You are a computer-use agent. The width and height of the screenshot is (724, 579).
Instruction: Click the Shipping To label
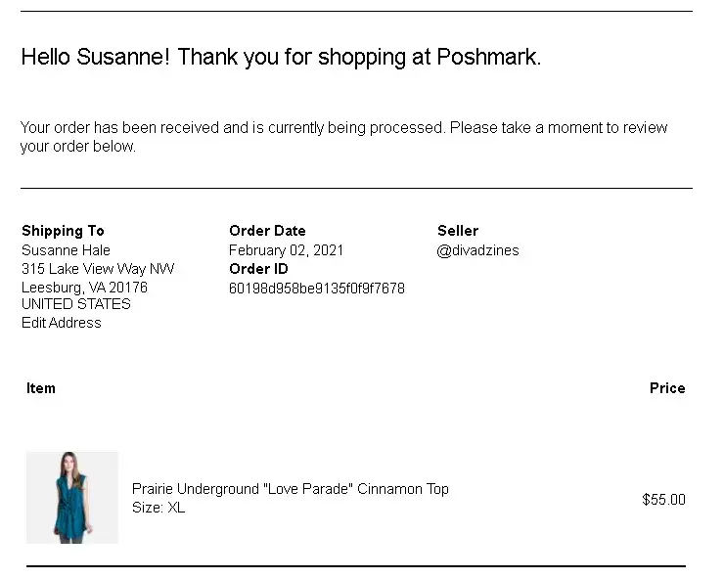click(x=63, y=231)
